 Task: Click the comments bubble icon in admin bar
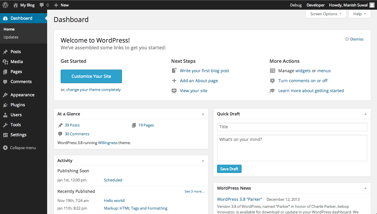[42, 5]
